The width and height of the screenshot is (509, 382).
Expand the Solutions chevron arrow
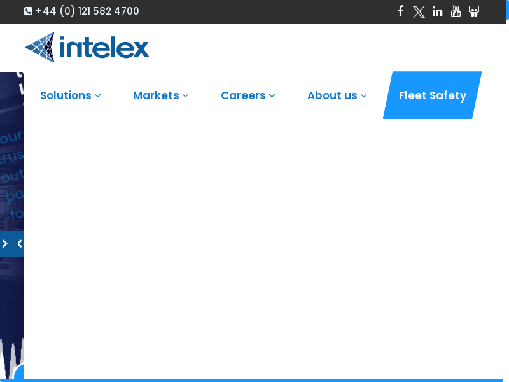tap(98, 96)
